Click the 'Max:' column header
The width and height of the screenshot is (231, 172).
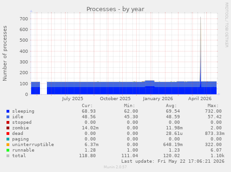tap(213, 106)
